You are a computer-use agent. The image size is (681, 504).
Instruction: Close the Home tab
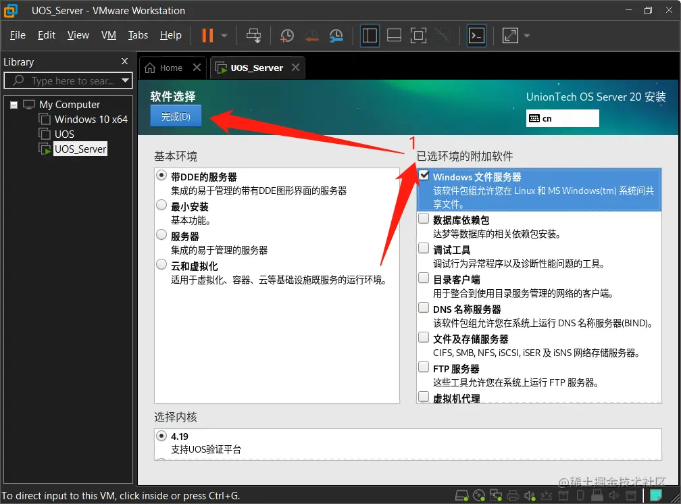197,68
